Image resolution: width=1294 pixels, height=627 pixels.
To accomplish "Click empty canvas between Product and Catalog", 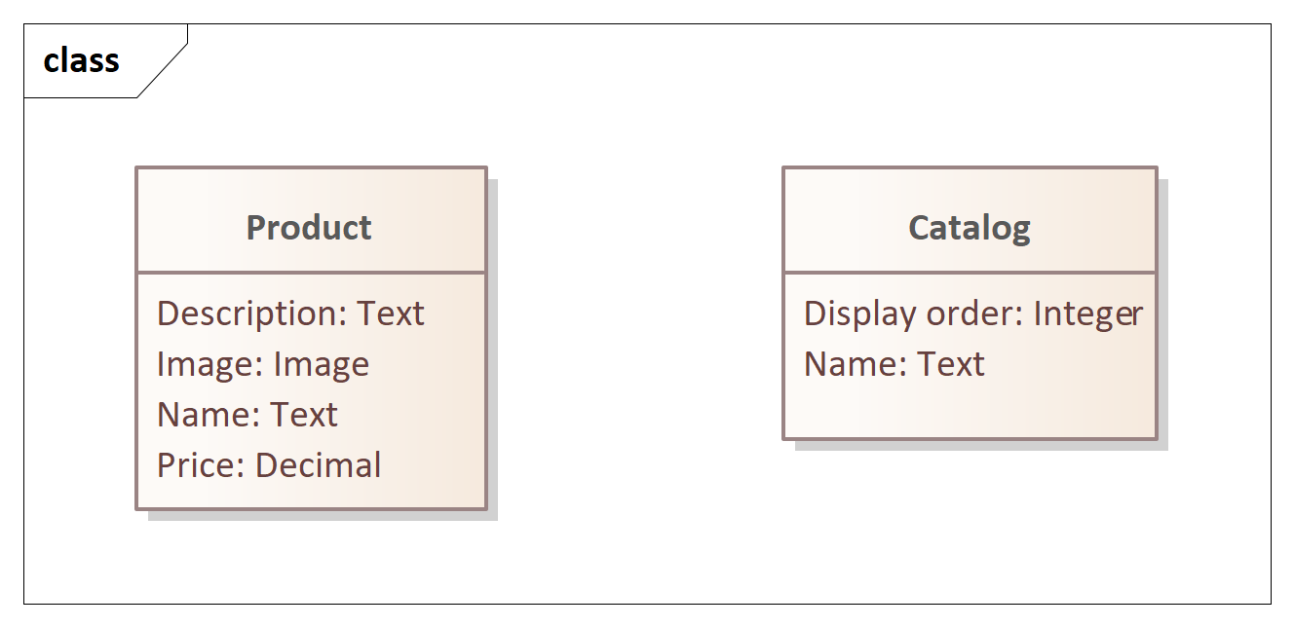I will click(x=633, y=331).
